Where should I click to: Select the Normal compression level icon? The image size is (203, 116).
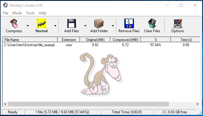click(x=42, y=23)
